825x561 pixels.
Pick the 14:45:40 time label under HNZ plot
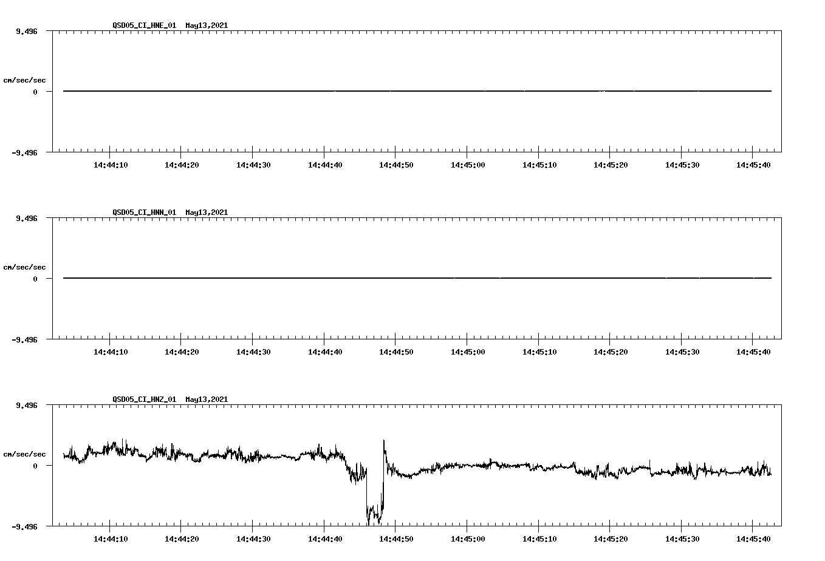pos(753,539)
